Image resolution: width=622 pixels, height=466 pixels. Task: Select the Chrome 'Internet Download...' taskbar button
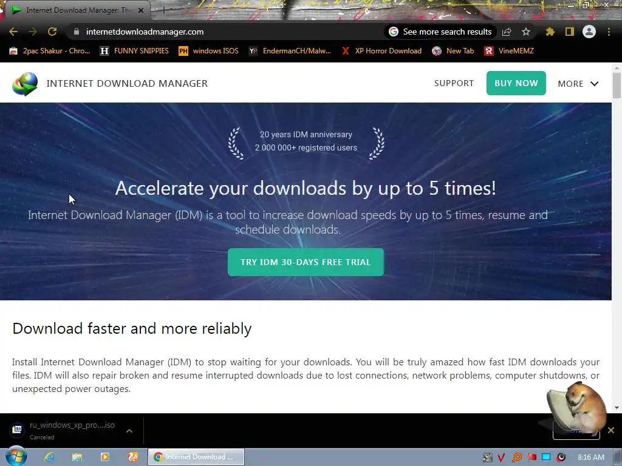click(x=196, y=457)
